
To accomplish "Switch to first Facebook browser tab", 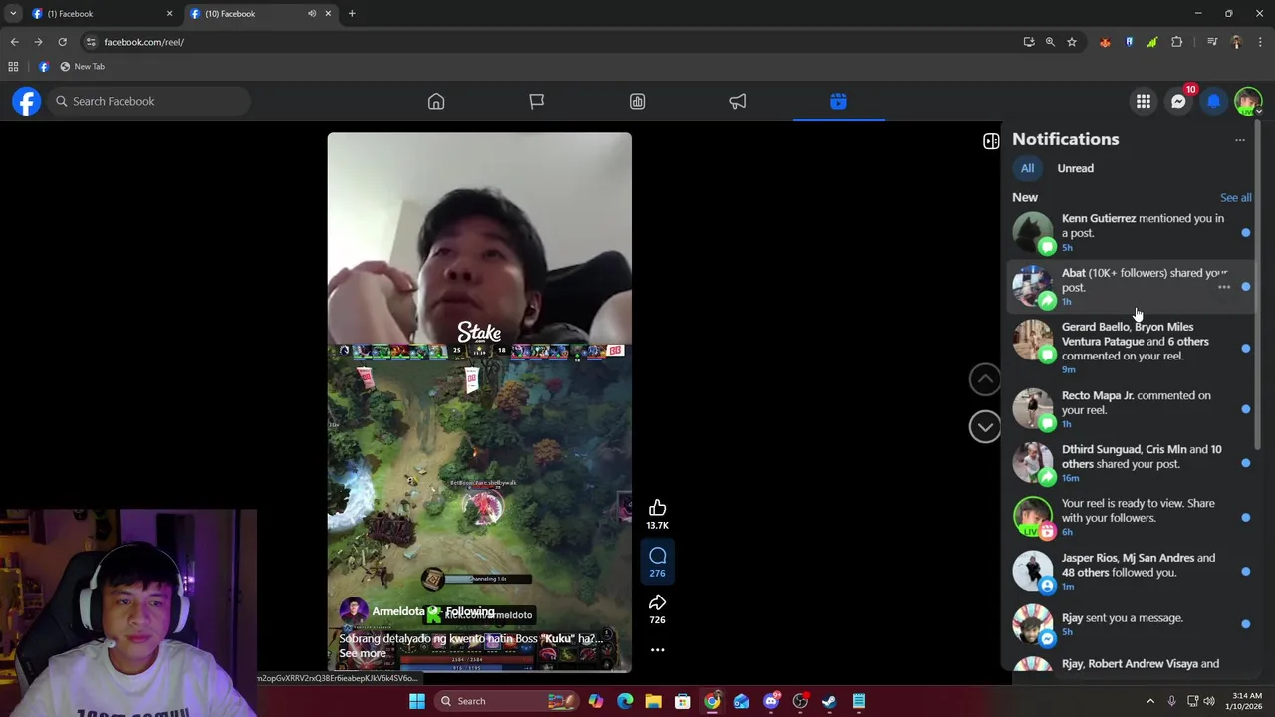I will coord(100,14).
